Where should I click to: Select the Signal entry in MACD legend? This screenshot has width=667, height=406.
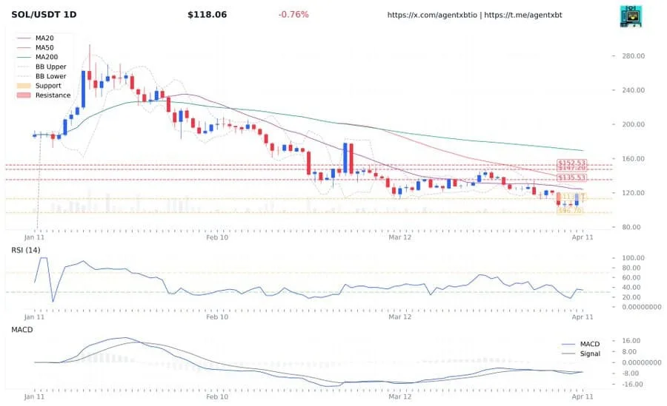[x=580, y=353]
